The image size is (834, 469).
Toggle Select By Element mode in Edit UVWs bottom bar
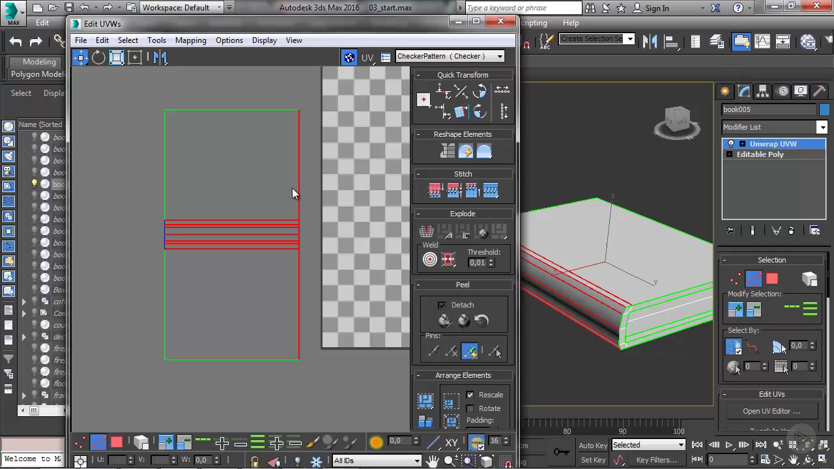tap(141, 442)
